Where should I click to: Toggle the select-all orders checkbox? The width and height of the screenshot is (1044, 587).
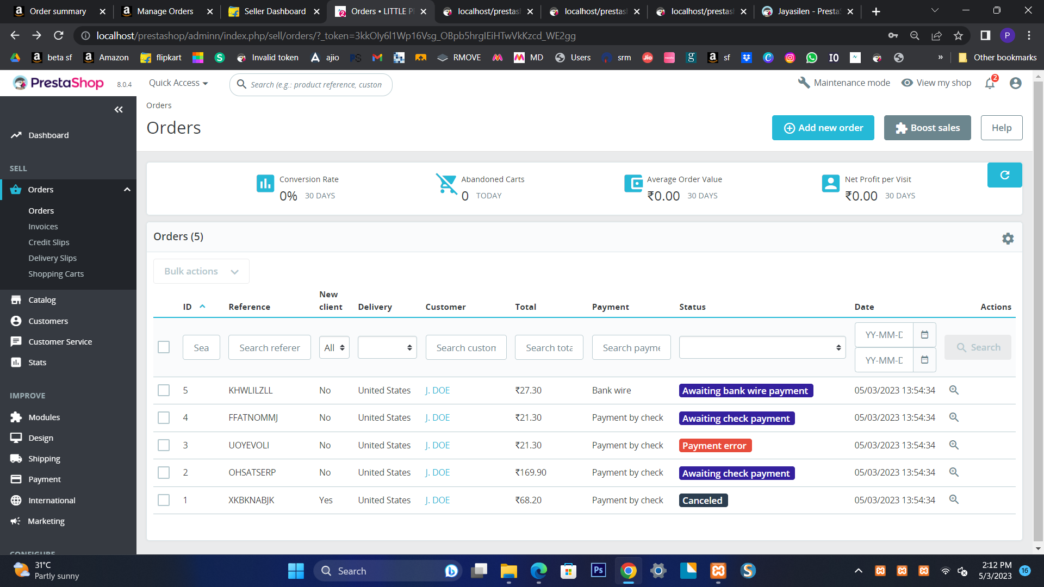coord(164,347)
